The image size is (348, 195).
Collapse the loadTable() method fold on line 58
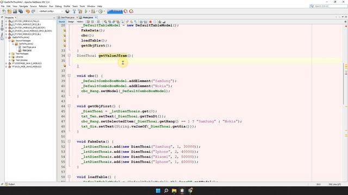click(x=69, y=177)
